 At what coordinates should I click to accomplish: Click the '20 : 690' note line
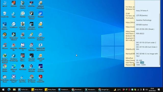click(139, 60)
